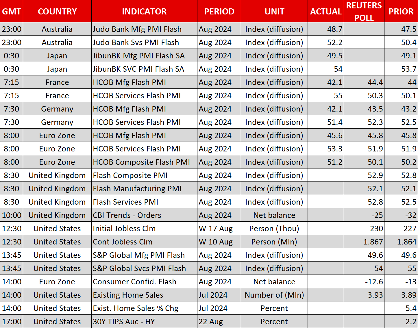Click the prior value 47.5
The width and height of the screenshot is (418, 328).
[408, 29]
